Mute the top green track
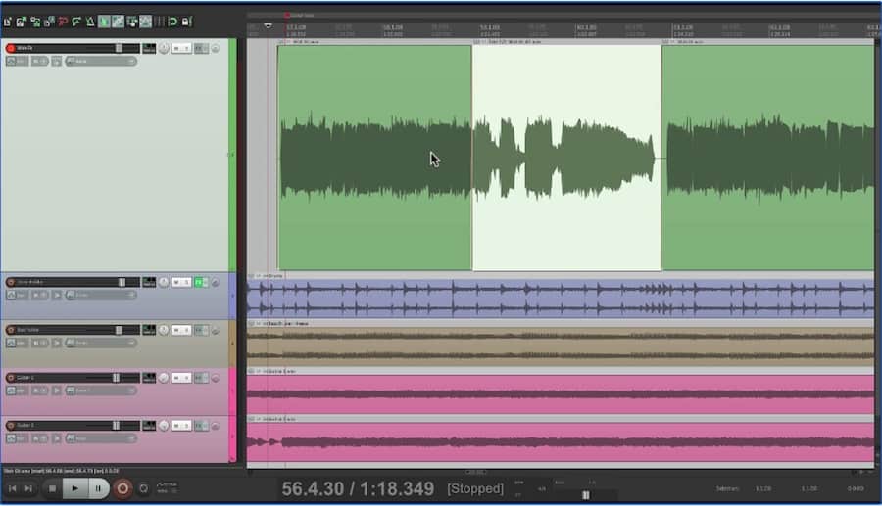The height and width of the screenshot is (506, 882). click(x=176, y=48)
